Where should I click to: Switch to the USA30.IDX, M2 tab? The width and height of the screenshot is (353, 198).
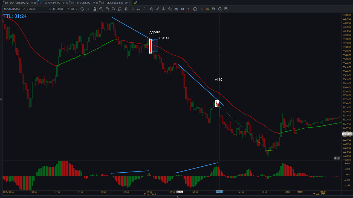point(53,3)
